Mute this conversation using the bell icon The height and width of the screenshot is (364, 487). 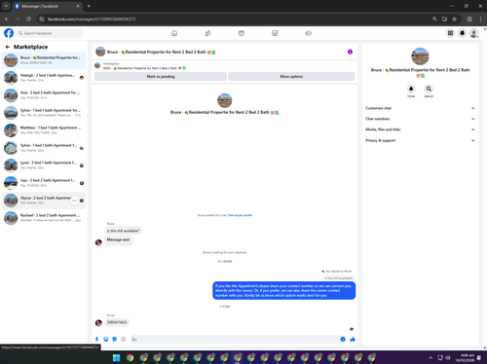pyautogui.click(x=411, y=89)
